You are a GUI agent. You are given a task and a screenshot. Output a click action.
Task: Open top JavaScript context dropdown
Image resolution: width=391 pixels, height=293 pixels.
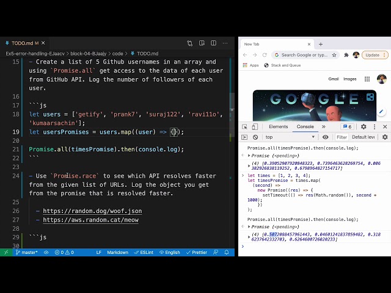pyautogui.click(x=290, y=137)
